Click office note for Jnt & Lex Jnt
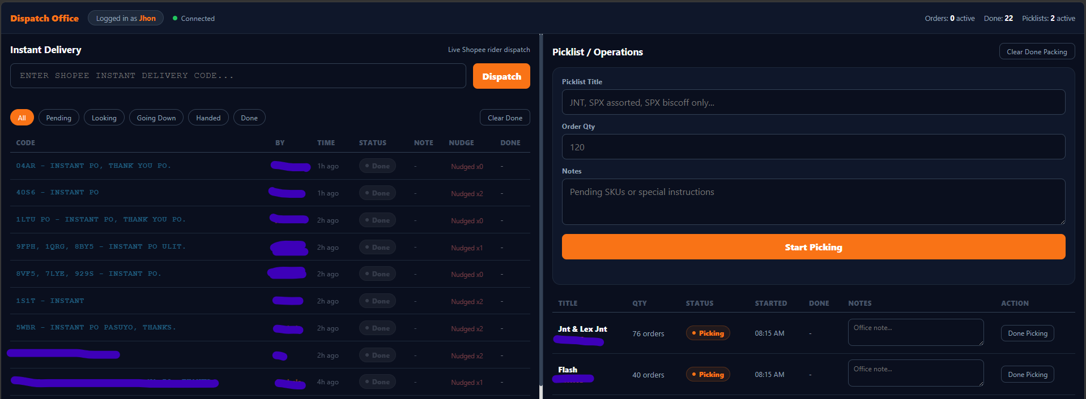Image resolution: width=1086 pixels, height=399 pixels. click(x=915, y=332)
